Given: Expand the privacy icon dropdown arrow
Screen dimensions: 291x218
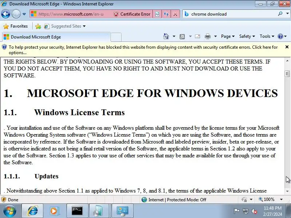Looking at the screenshot, I should coord(251,199).
